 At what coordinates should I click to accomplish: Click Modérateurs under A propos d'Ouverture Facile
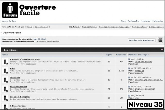pos(31,64)
